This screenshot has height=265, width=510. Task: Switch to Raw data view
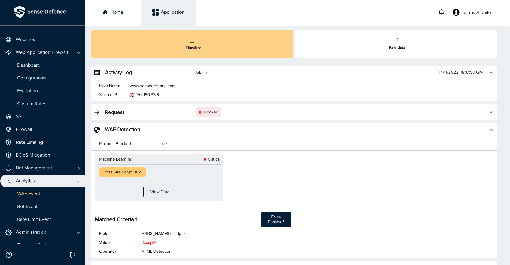[x=396, y=44]
